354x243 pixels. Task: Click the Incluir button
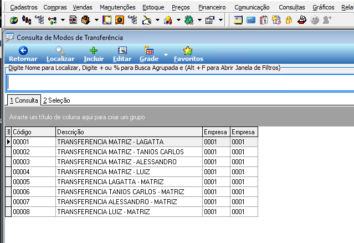coord(94,54)
